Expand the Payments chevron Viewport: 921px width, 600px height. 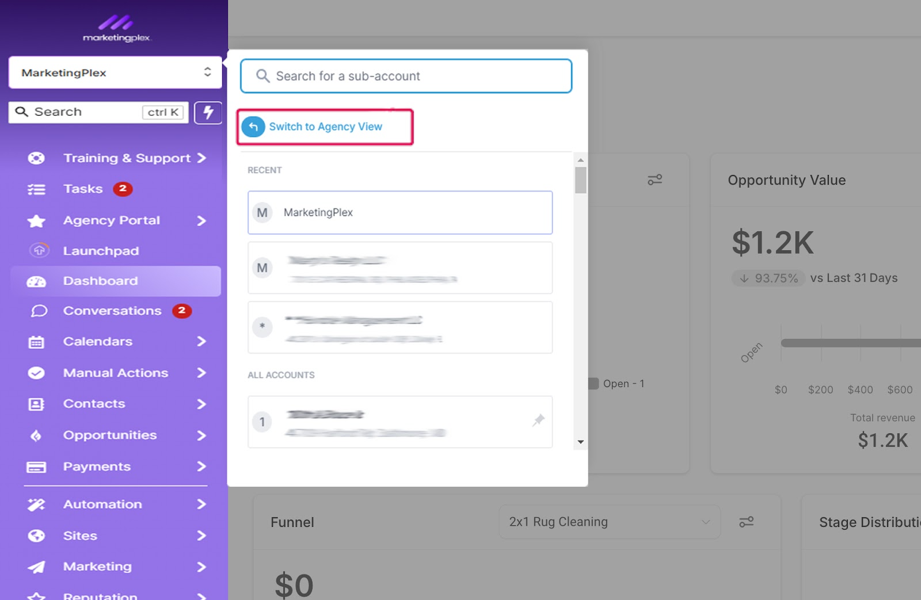click(201, 467)
